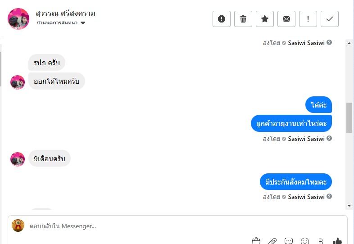Flag conversation with the exclamation mark button

308,19
